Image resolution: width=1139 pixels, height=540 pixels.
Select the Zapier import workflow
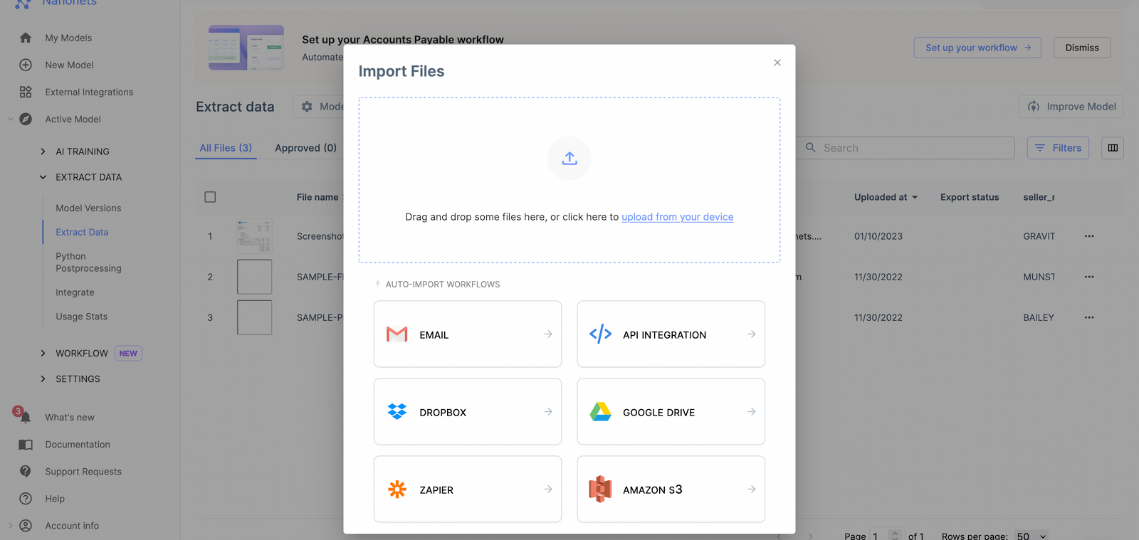[468, 489]
